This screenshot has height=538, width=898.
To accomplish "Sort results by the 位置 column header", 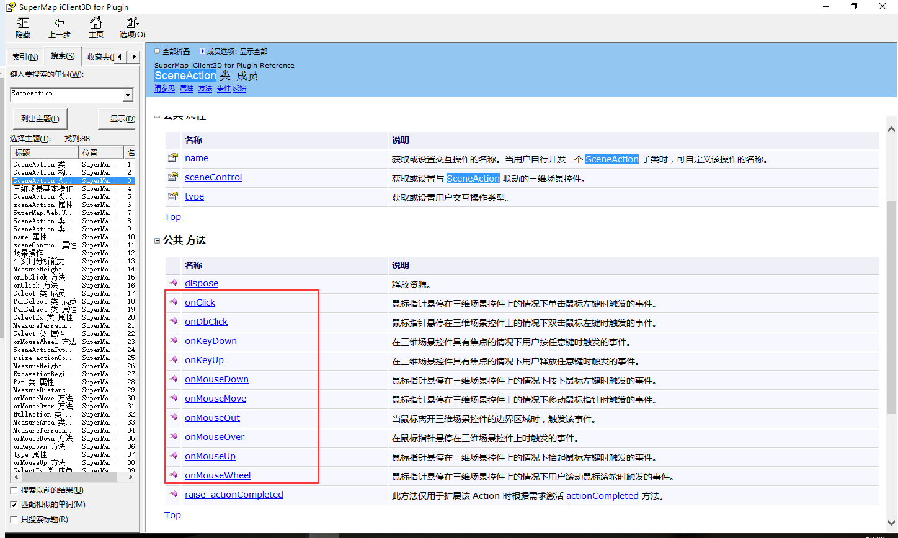I will point(102,152).
